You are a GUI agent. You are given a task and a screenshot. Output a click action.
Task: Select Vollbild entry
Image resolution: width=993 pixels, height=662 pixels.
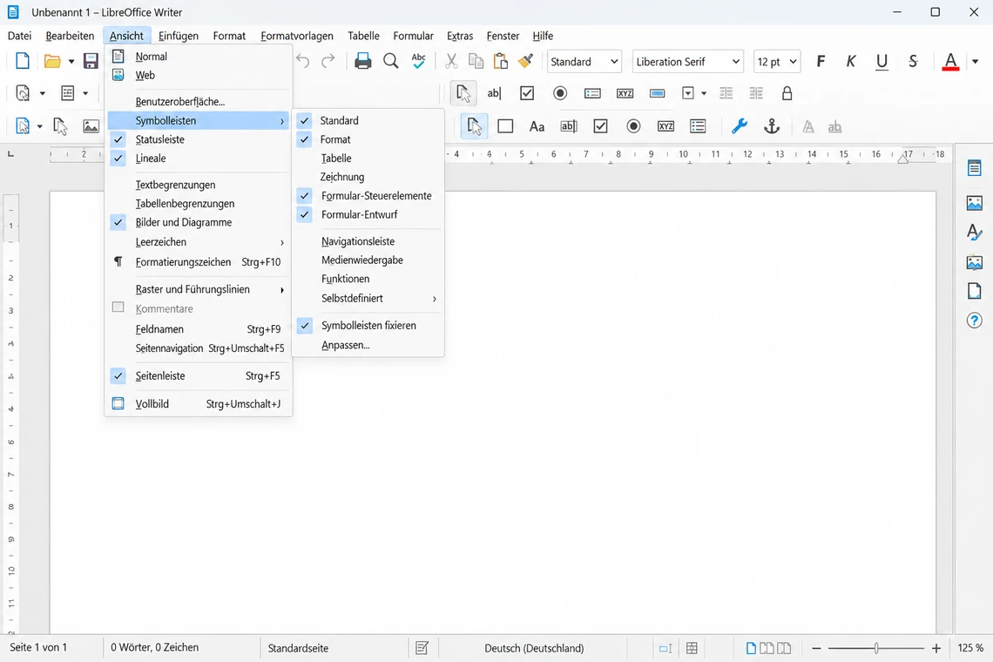click(x=199, y=403)
